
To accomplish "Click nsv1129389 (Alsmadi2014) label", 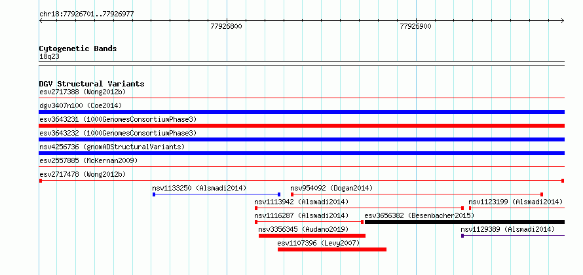I will tap(508, 229).
